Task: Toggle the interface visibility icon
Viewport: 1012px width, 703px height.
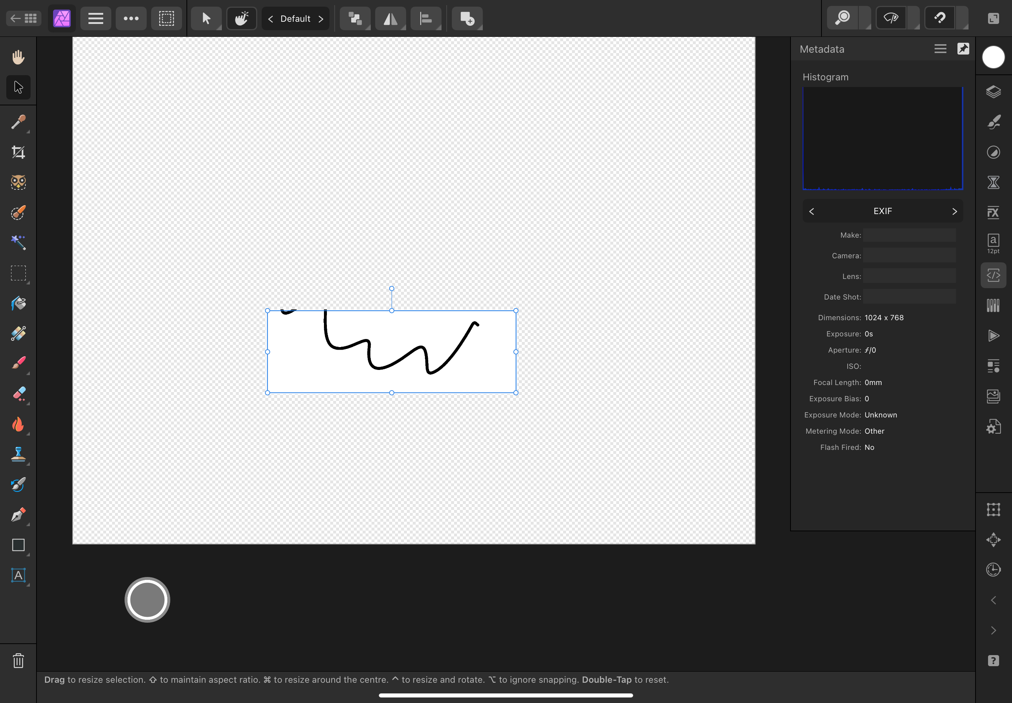Action: point(994,18)
